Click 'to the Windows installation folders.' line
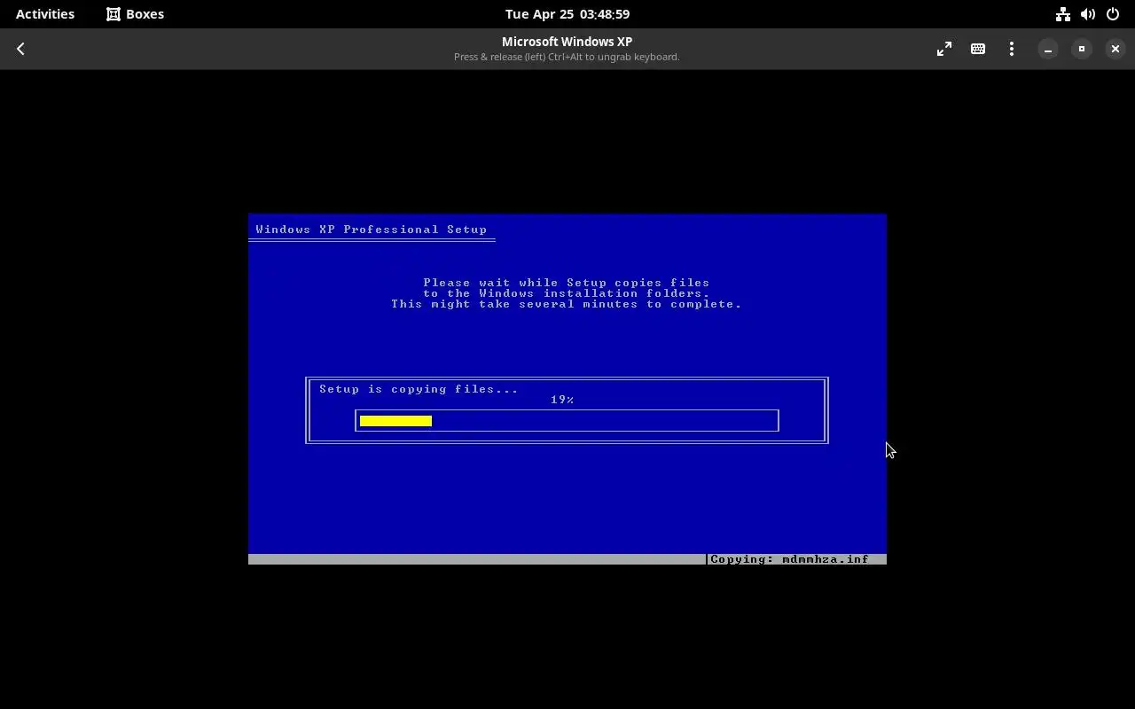The image size is (1135, 709). click(x=567, y=293)
